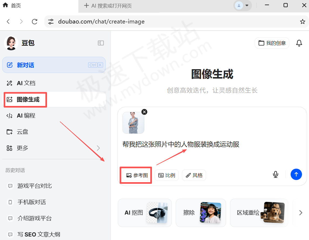Activate the microphone voice input
Screen dimensions: 309x240
(275, 174)
